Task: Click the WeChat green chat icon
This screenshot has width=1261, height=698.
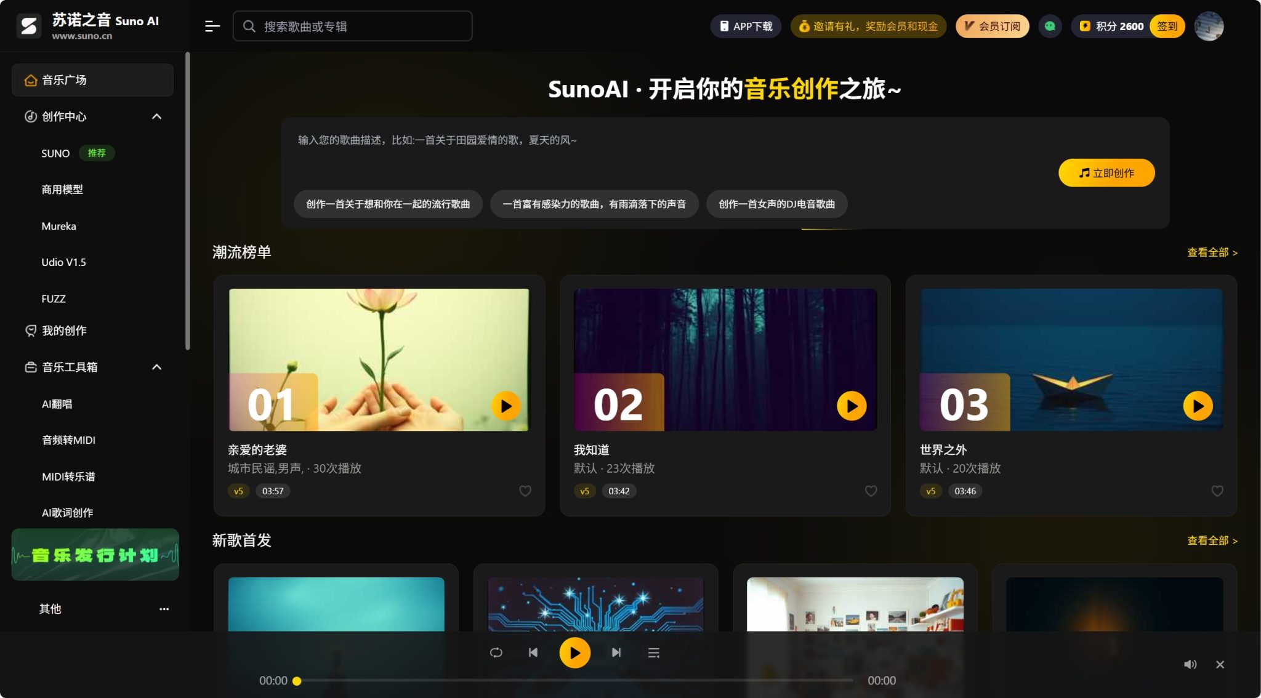Action: 1050,26
